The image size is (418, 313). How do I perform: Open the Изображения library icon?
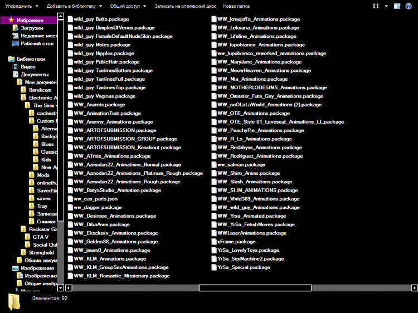(x=16, y=268)
